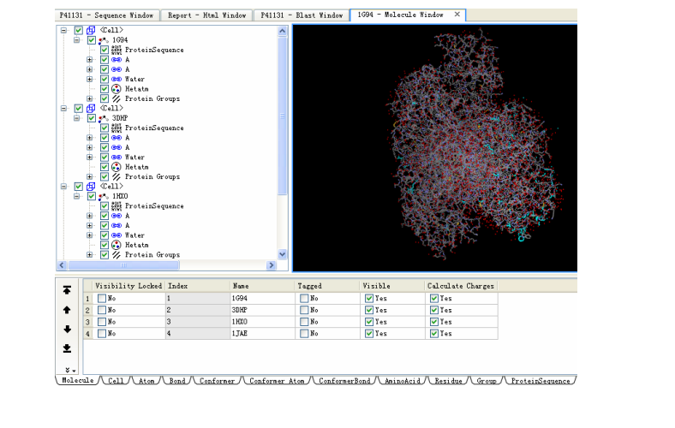This screenshot has height=428, width=675.
Task: Click the move-up arrow icon
Action: tap(67, 310)
